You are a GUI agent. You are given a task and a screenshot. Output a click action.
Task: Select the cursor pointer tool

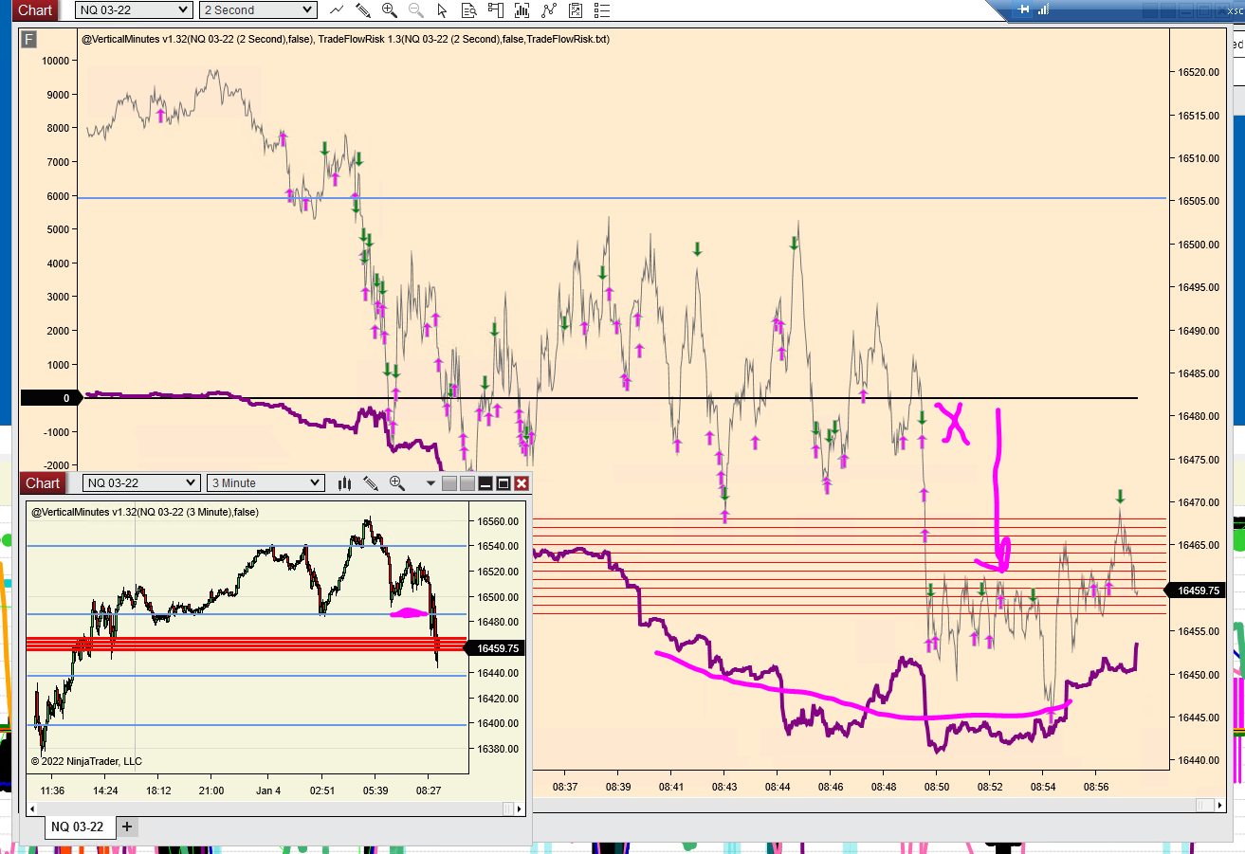tap(443, 9)
